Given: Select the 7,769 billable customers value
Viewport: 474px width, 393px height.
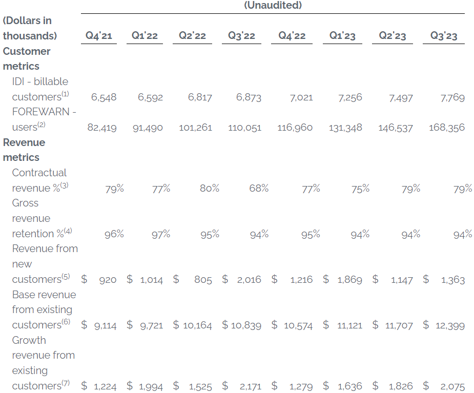Looking at the screenshot, I should 452,97.
